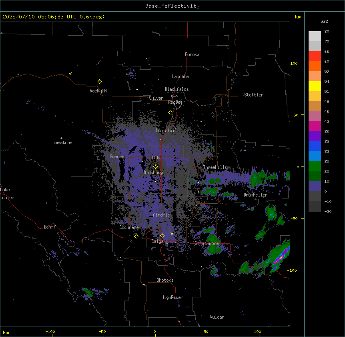The width and height of the screenshot is (345, 337).
Task: Click the Banff label
Action: tap(50, 227)
